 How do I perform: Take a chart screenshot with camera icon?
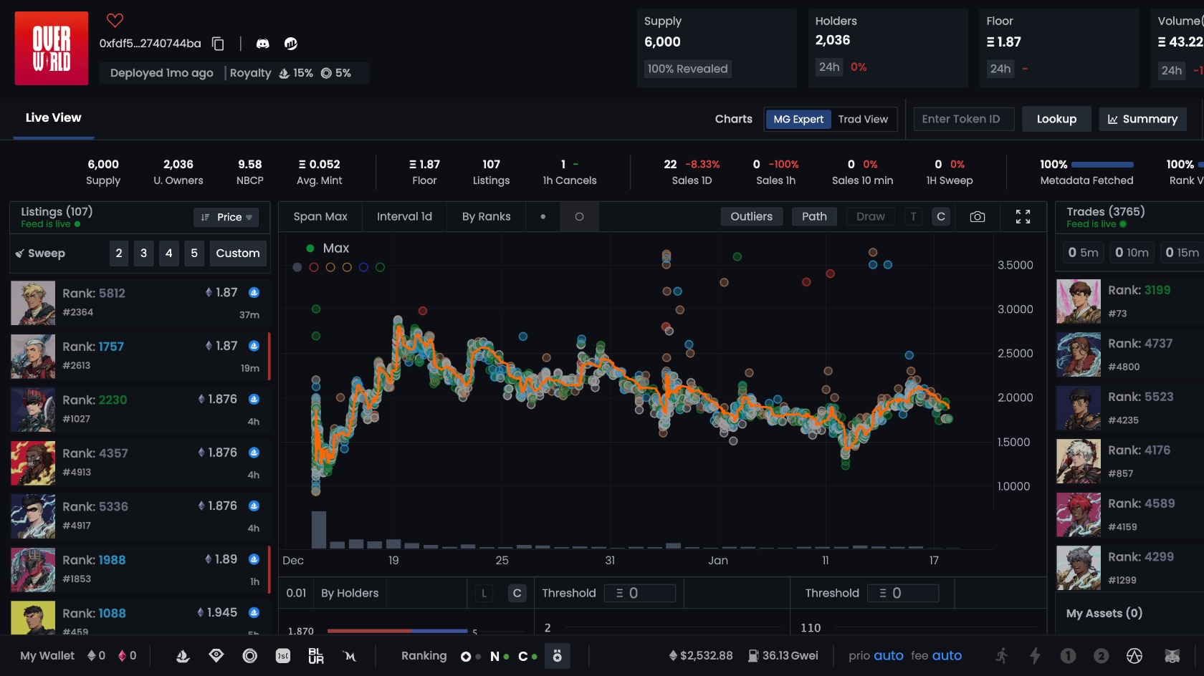tap(978, 216)
